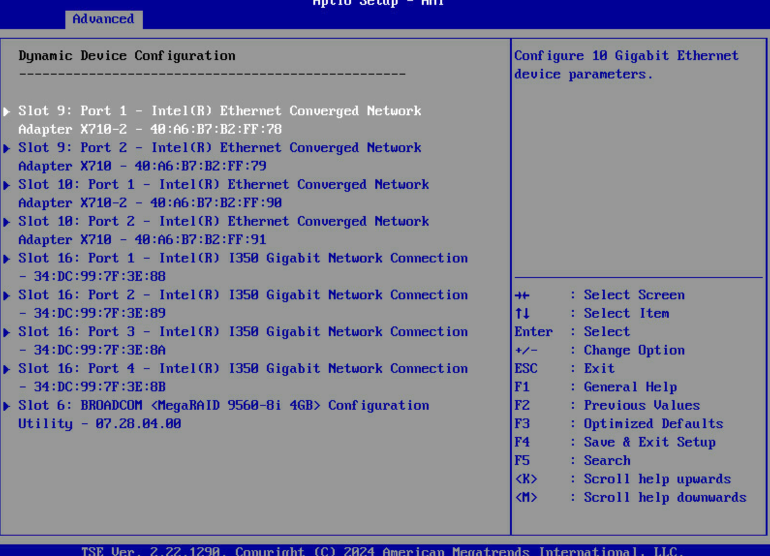Viewport: 770px width, 556px height.
Task: Click the General Help label
Action: (631, 387)
